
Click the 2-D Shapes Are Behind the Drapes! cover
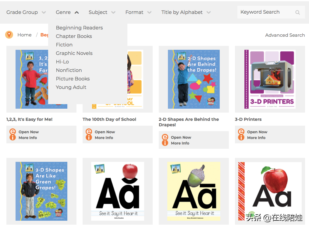194,79
